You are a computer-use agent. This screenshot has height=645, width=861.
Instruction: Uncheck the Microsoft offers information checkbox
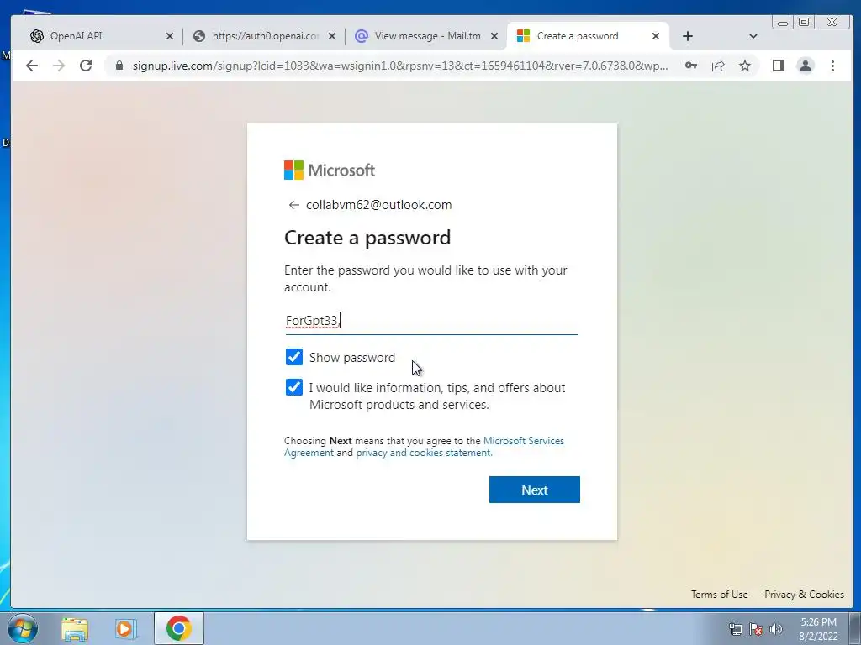coord(294,387)
